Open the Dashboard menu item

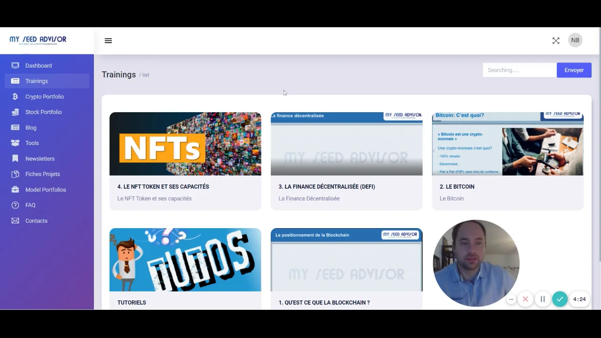tap(39, 66)
